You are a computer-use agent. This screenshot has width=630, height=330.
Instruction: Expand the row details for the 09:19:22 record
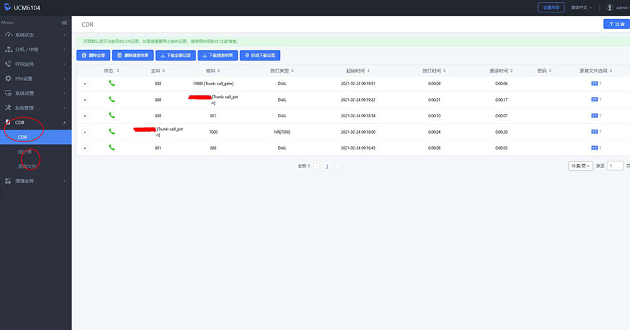point(85,100)
